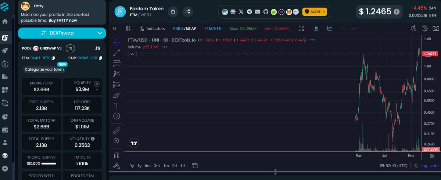
Task: Click the redo arrow in chart toolbar
Action: click(x=354, y=28)
